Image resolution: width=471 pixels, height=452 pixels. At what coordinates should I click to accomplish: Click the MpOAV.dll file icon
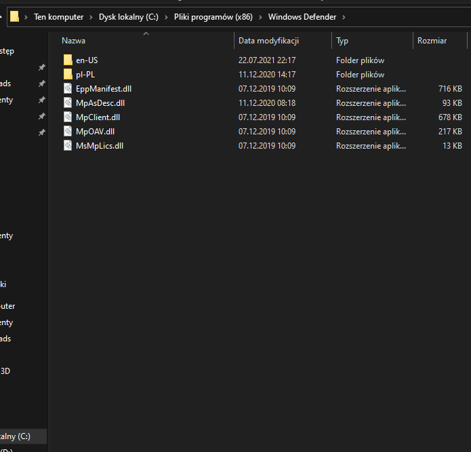68,132
